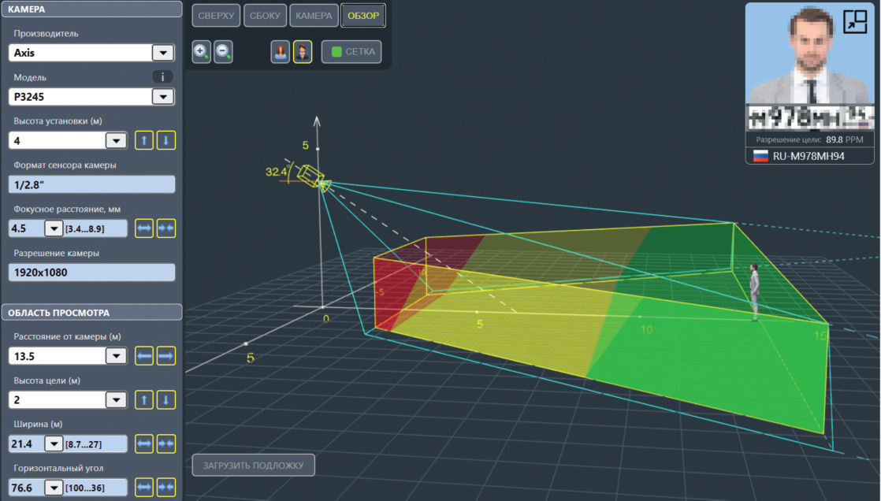
Task: Click the Загрузить подложку button
Action: click(253, 466)
